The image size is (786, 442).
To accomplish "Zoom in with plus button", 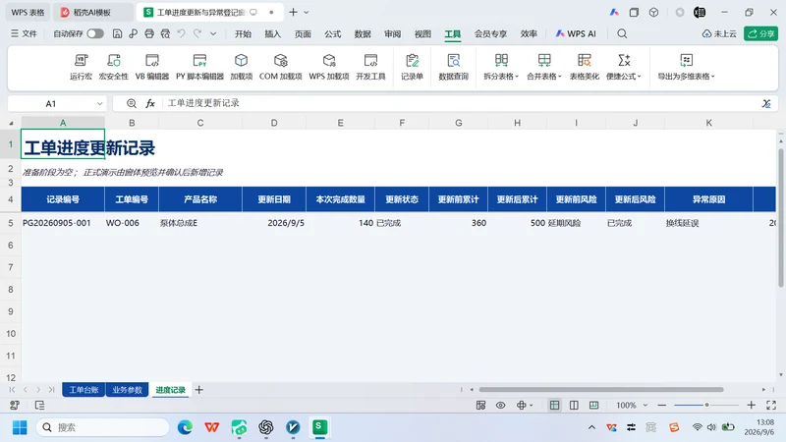I will click(751, 405).
